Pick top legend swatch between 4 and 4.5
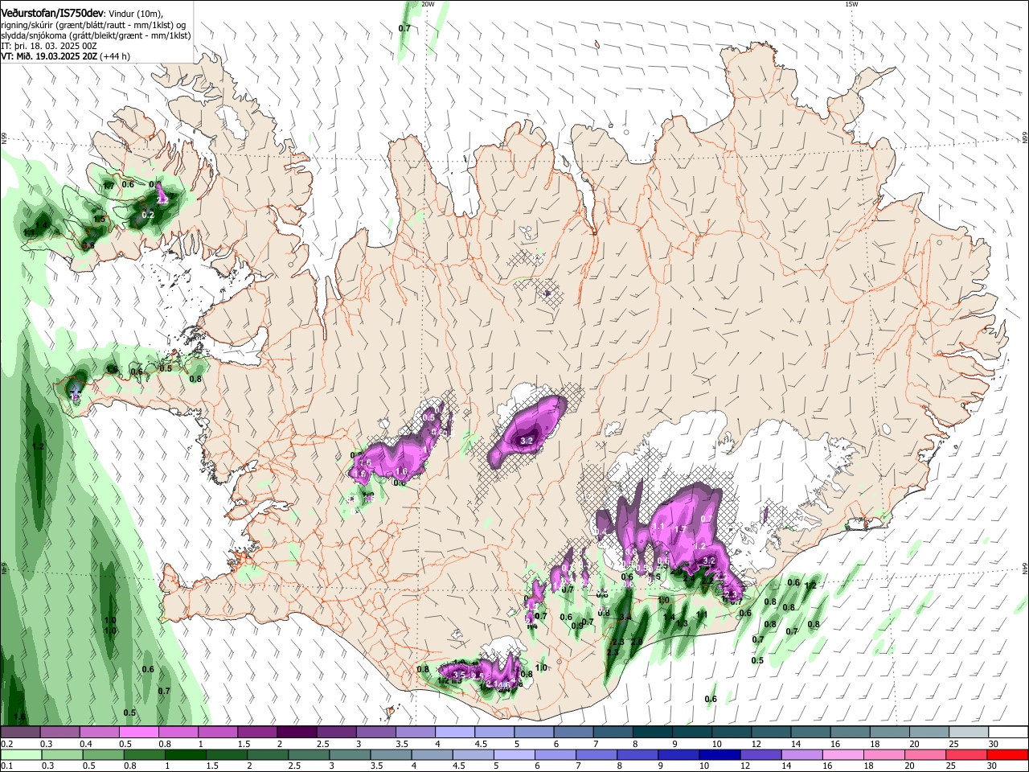The height and width of the screenshot is (772, 1029). [x=455, y=733]
